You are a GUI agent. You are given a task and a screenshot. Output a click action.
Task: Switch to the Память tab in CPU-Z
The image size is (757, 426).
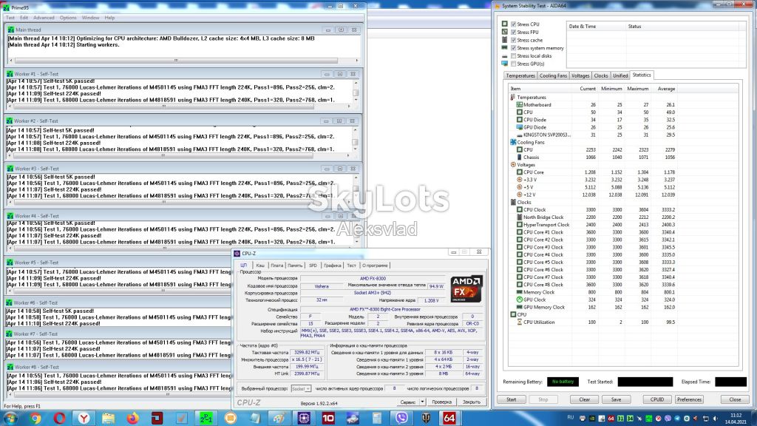point(295,266)
